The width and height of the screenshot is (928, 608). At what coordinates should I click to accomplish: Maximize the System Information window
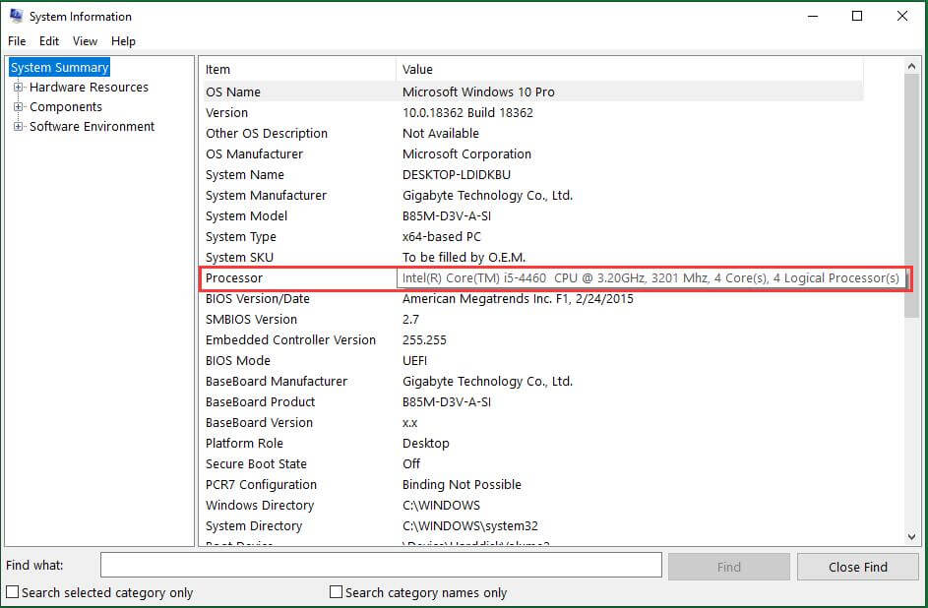857,17
